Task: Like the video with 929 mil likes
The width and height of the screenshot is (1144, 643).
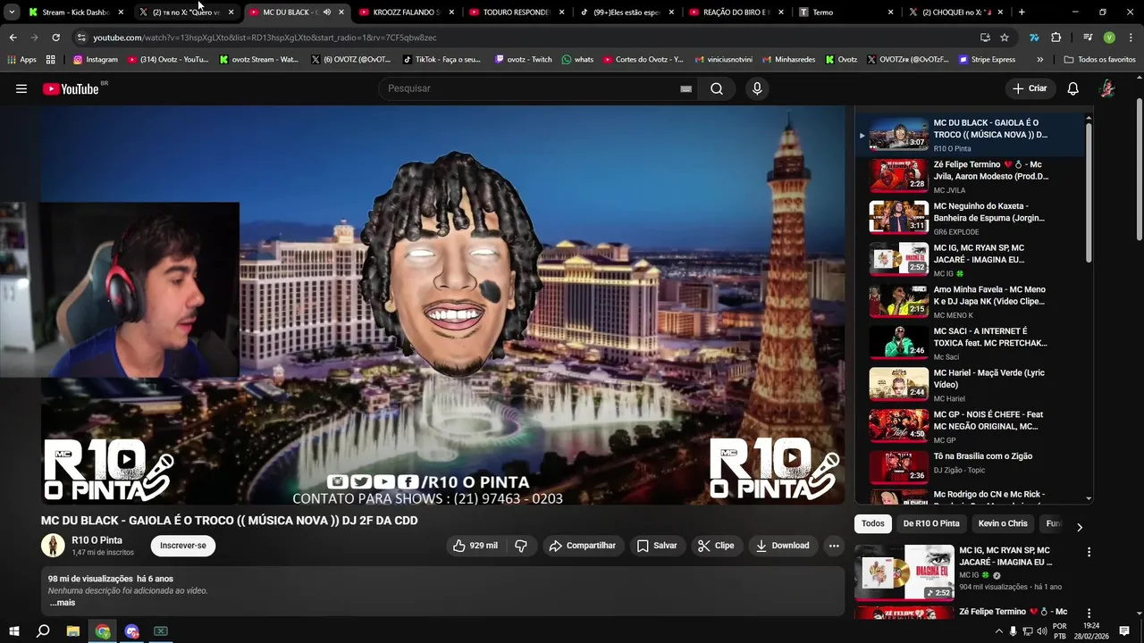Action: coord(475,546)
